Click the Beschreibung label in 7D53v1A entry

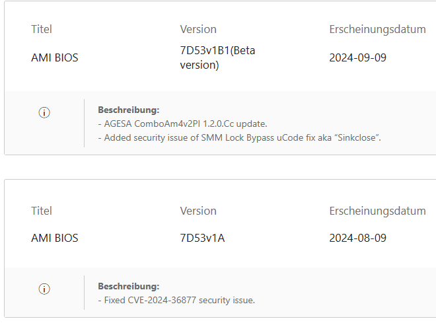(129, 286)
